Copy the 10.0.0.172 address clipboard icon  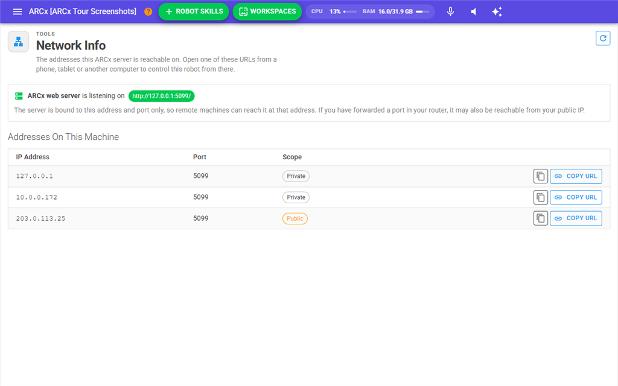coord(540,197)
